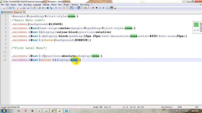Paste clipboard using toolbar icon
The image size is (202, 113).
point(35,8)
